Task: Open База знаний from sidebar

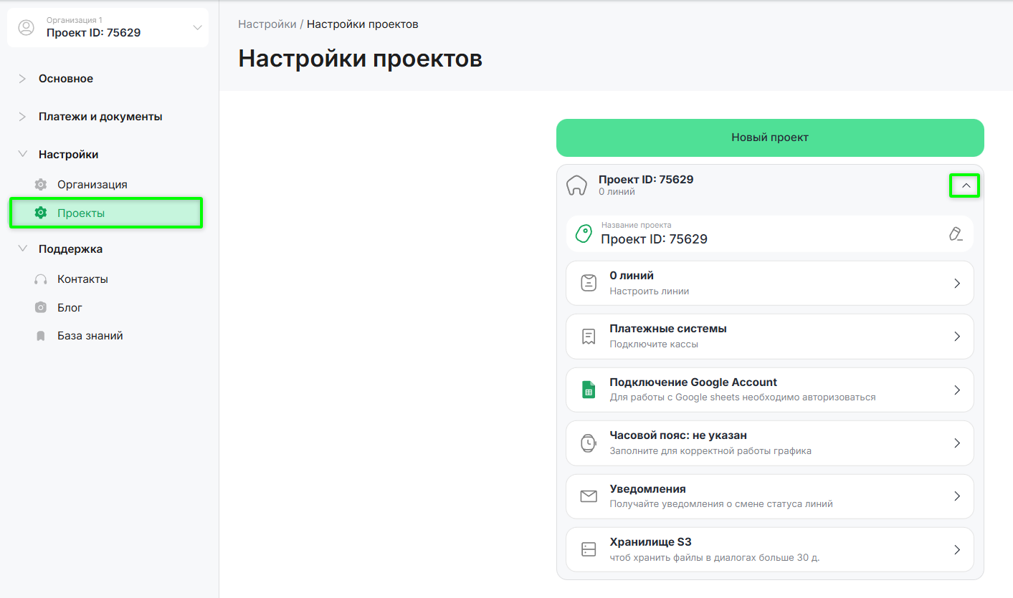Action: 90,336
